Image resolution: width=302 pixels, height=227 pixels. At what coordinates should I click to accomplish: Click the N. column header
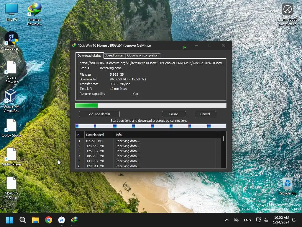[80, 135]
